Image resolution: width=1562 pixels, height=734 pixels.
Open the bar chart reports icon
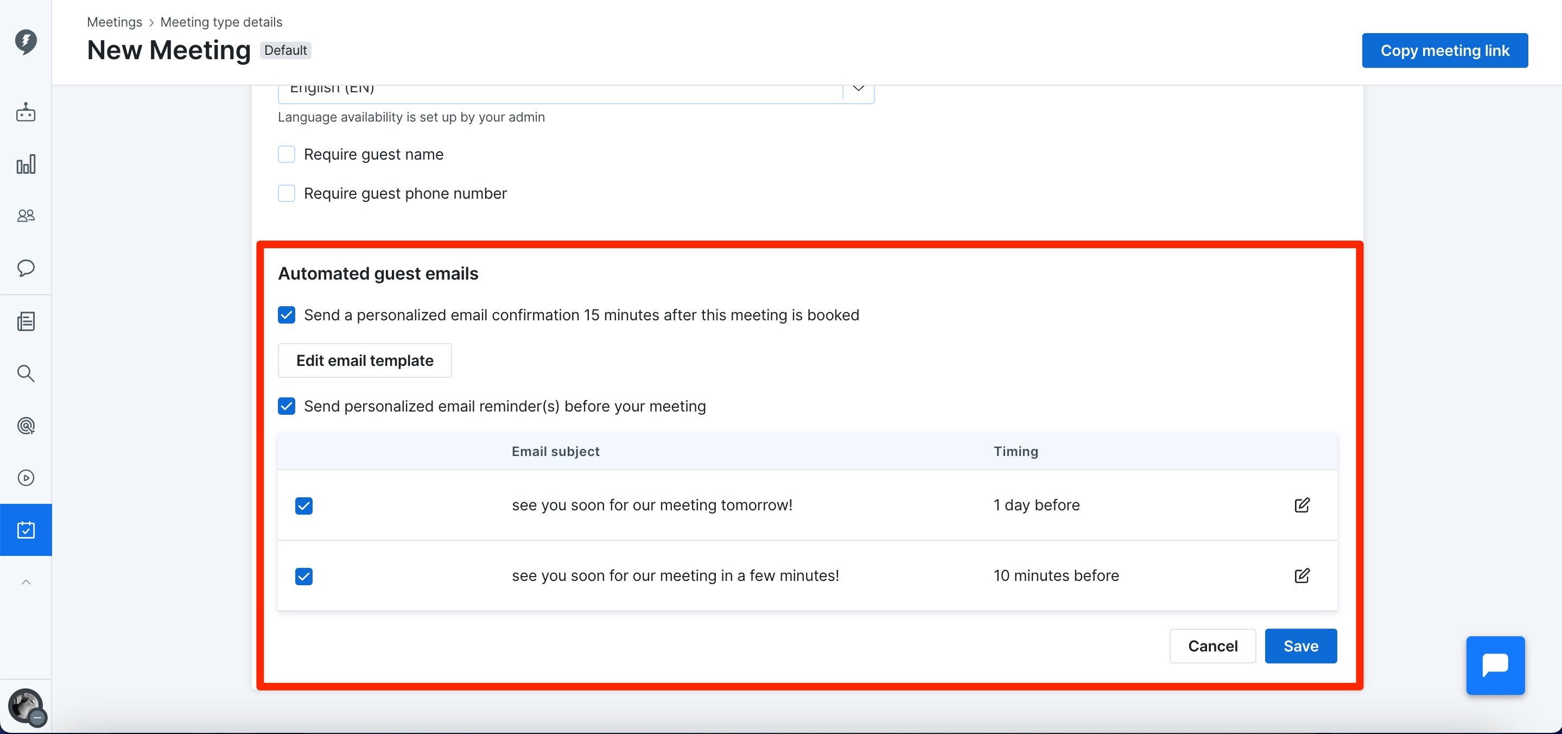(x=26, y=164)
